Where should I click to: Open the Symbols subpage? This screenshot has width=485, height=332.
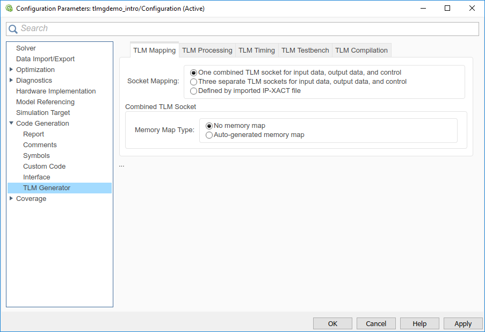pos(37,156)
